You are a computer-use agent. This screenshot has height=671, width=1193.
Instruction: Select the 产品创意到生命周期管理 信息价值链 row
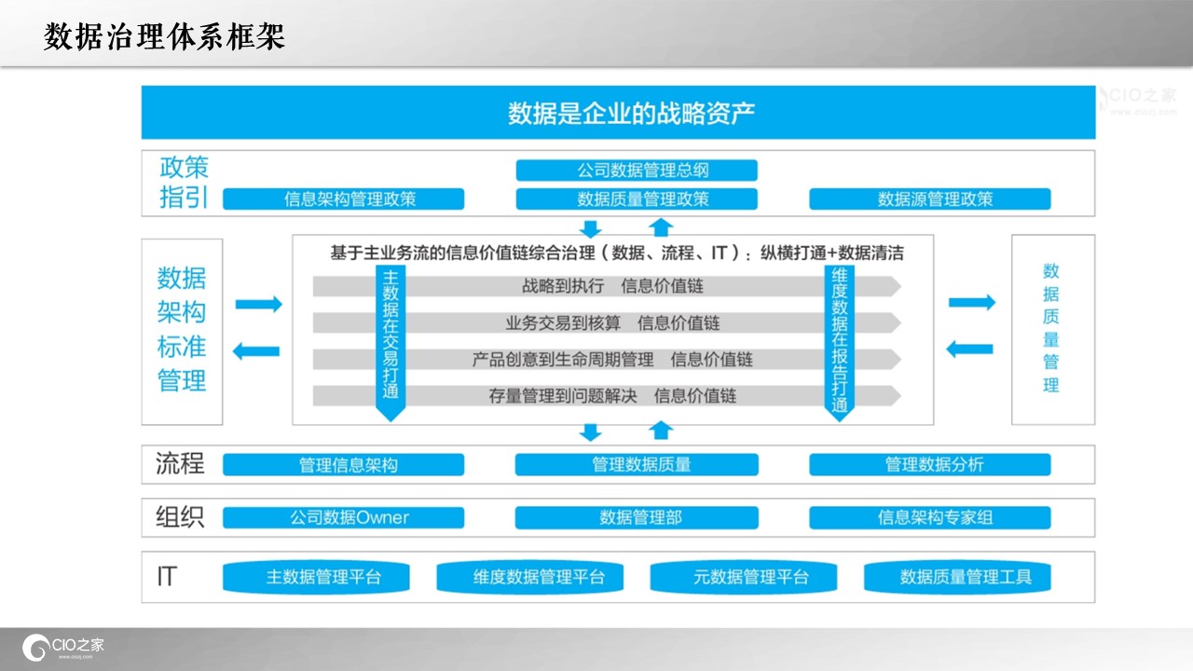(x=607, y=359)
